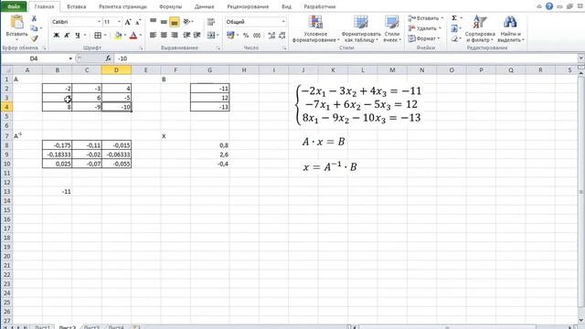Select column D header
This screenshot has height=329, width=585.
point(116,69)
